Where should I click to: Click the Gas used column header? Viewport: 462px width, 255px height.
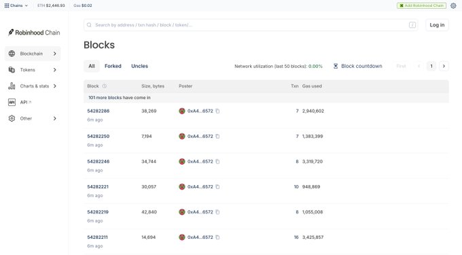pyautogui.click(x=312, y=86)
